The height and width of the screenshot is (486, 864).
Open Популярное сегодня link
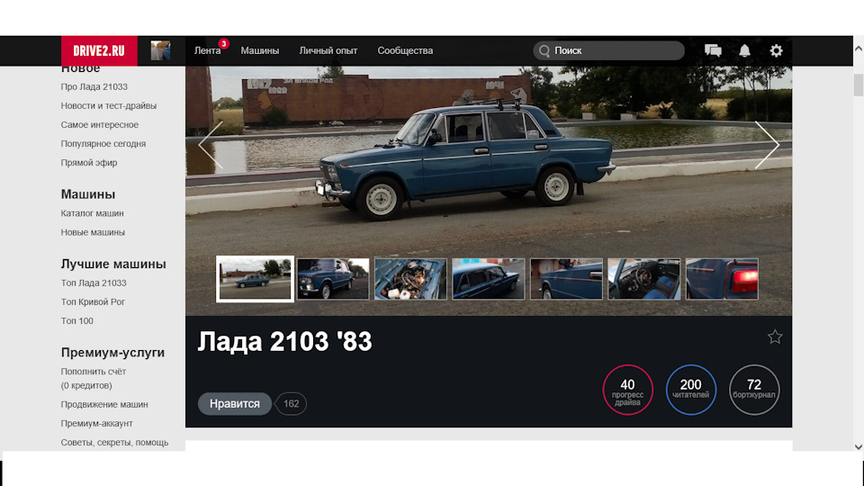click(x=103, y=144)
